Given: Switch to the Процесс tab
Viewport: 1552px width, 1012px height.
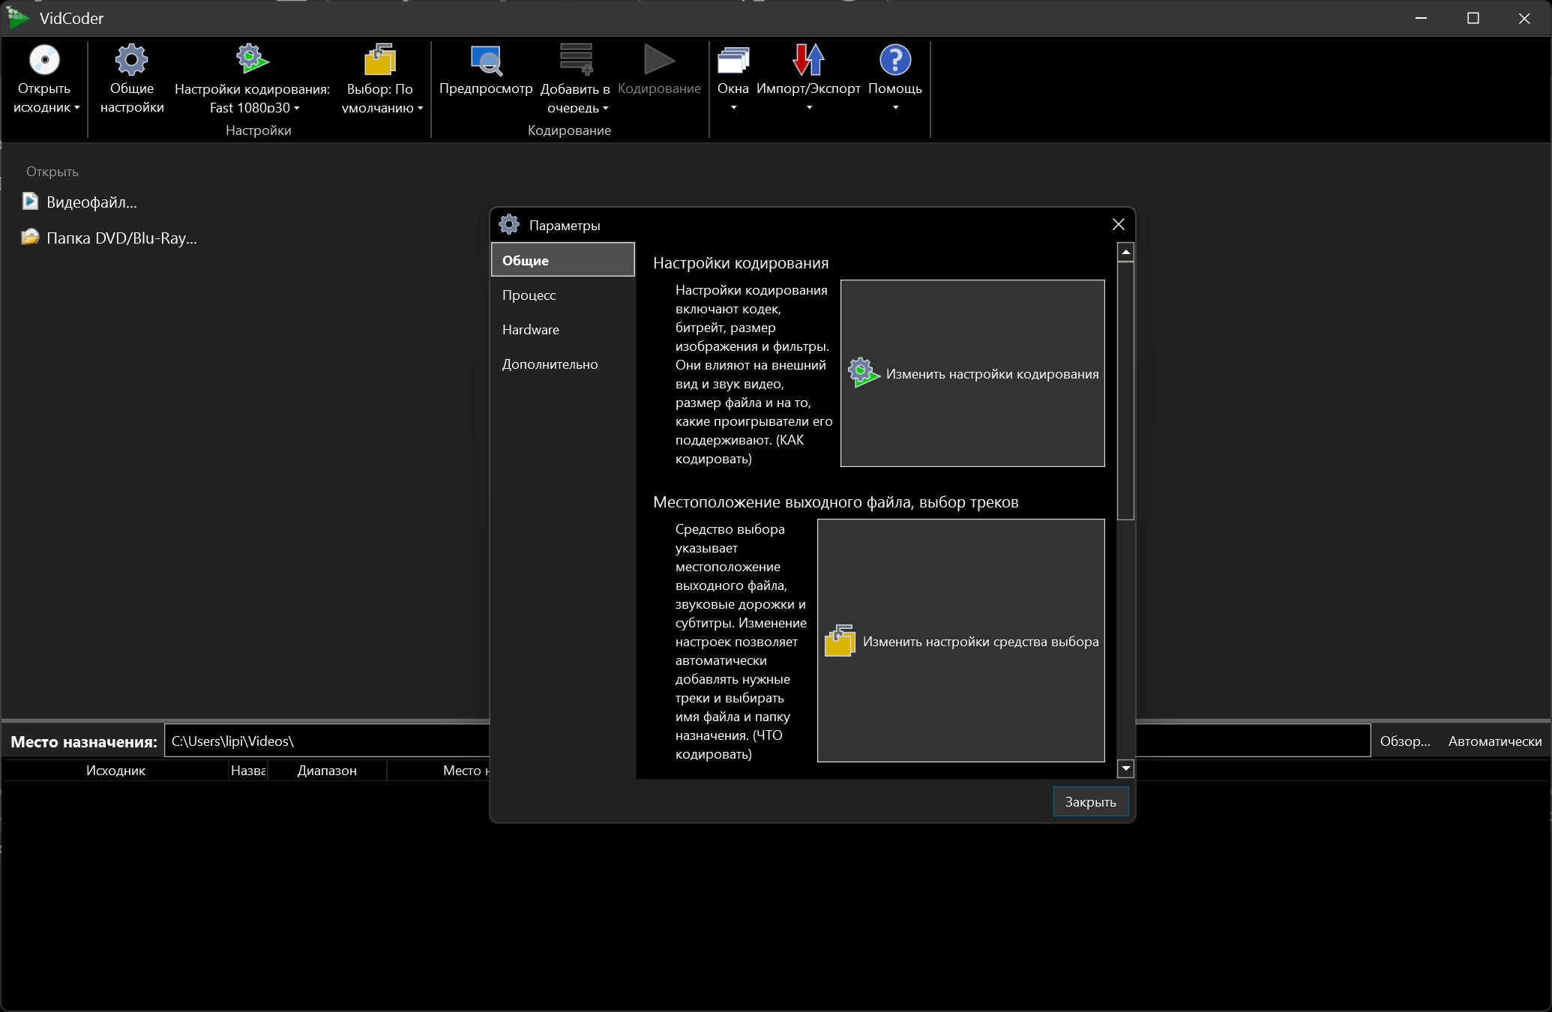Looking at the screenshot, I should pos(529,295).
